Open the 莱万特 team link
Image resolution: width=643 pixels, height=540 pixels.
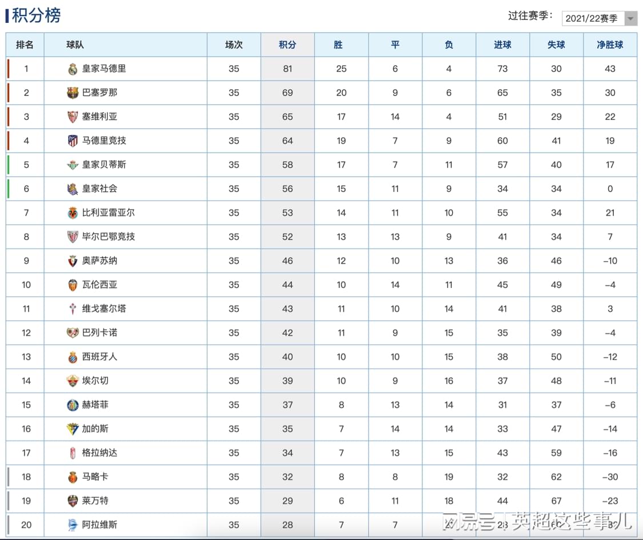[x=95, y=501]
